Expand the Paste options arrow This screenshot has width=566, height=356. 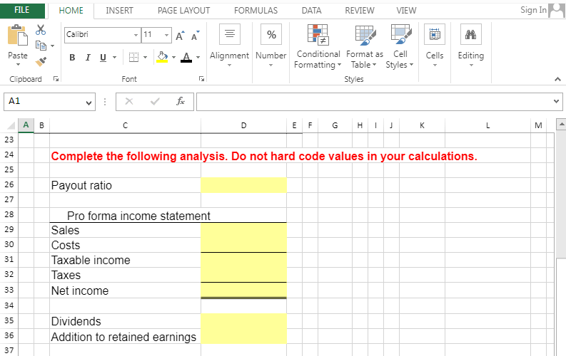point(18,65)
